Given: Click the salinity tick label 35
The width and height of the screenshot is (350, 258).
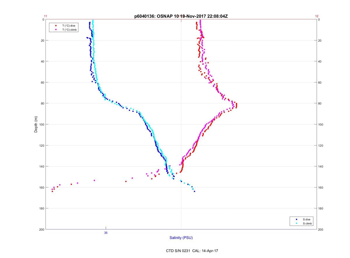Looking at the screenshot, I should click(106, 233).
